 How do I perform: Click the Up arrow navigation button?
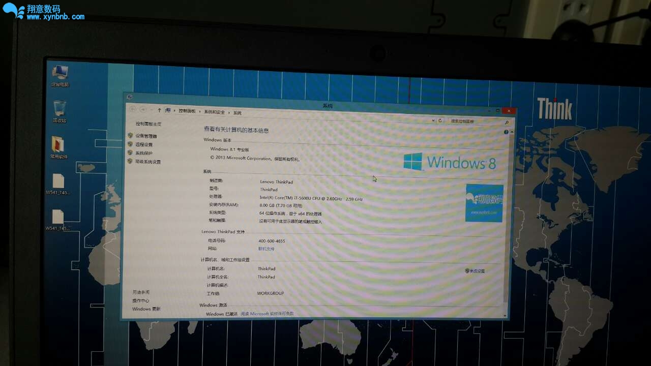[x=159, y=110]
